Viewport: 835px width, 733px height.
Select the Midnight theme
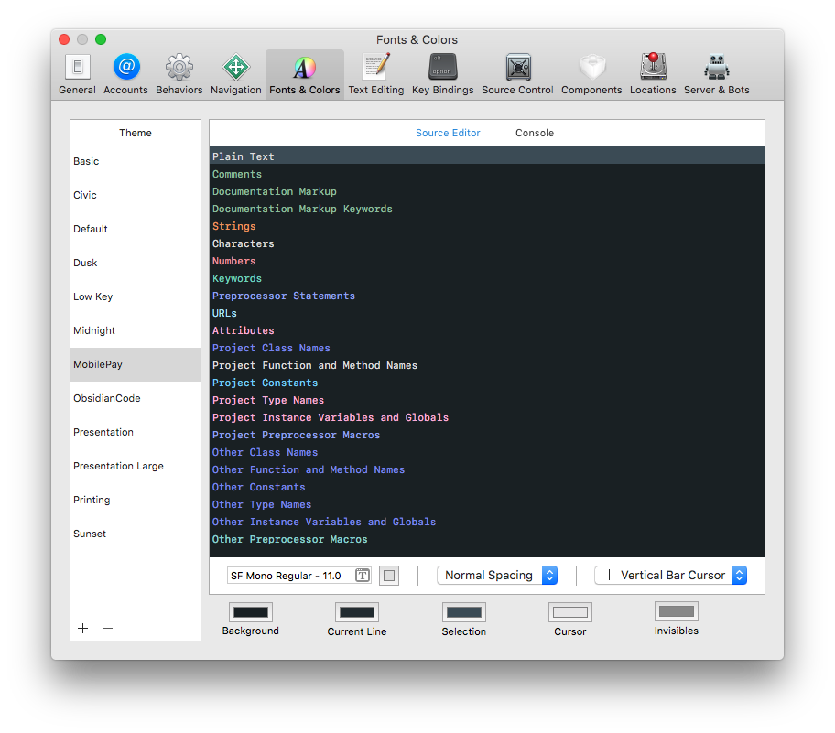click(136, 330)
